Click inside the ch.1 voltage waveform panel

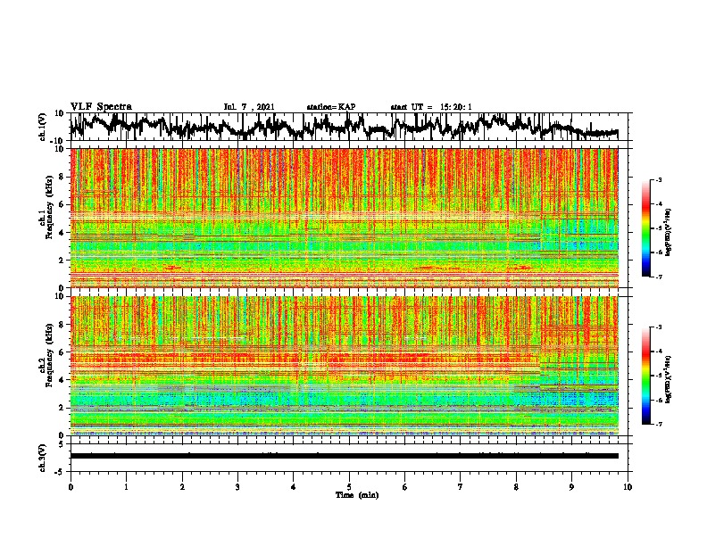349,127
